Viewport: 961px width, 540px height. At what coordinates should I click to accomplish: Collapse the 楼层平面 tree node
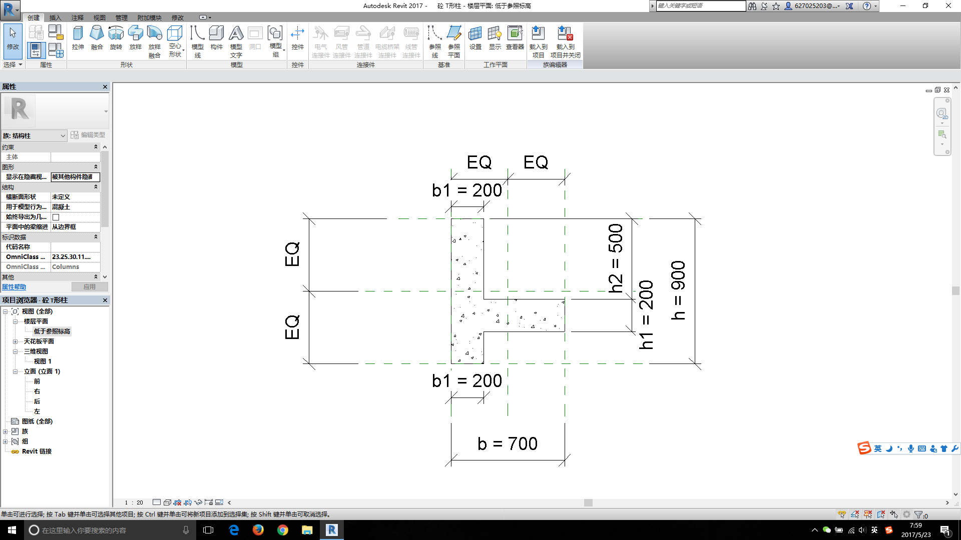click(x=15, y=321)
